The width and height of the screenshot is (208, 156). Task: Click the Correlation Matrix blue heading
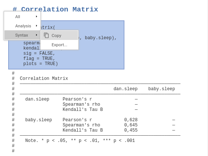click(55, 9)
